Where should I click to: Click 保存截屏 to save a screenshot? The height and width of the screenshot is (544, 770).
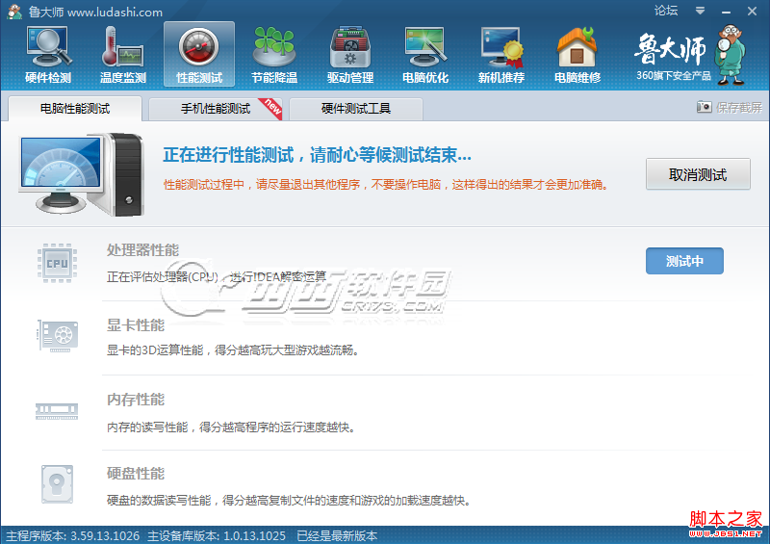738,107
